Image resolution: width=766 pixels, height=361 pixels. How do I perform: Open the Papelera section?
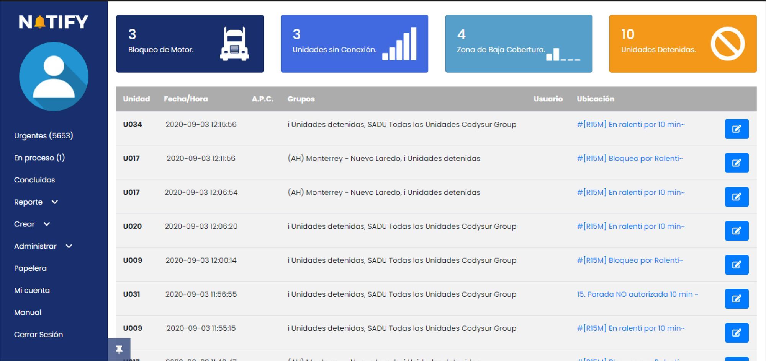pyautogui.click(x=30, y=268)
